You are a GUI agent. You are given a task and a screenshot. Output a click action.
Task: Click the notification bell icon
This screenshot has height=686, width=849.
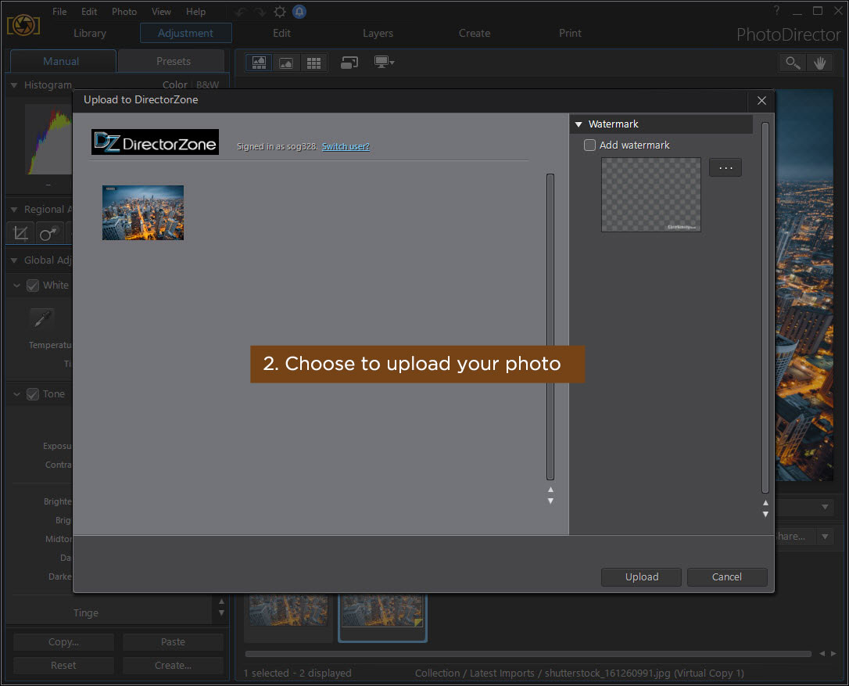point(299,12)
